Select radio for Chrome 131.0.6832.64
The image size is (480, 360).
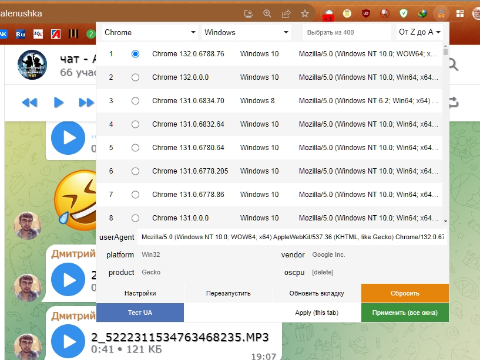click(x=135, y=124)
